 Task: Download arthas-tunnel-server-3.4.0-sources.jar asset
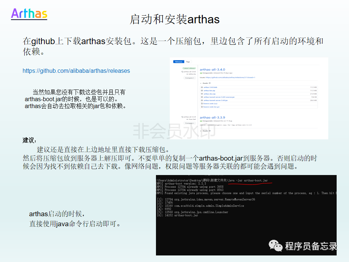[219, 97]
